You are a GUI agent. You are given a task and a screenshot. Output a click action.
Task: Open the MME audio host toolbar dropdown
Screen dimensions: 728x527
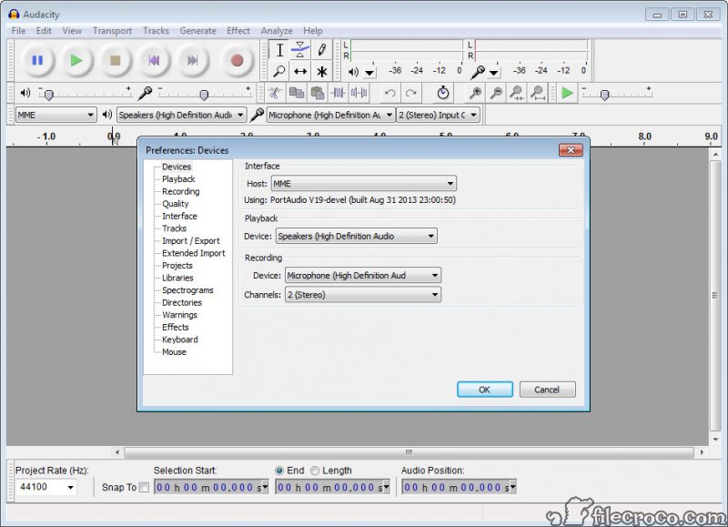pos(56,115)
